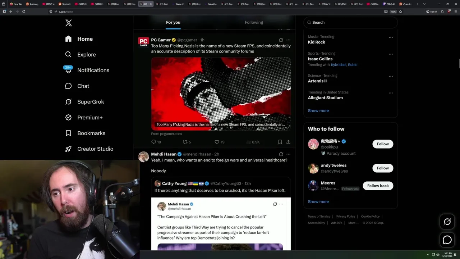
Task: Open Premium+ from the sidebar
Action: pos(84,118)
